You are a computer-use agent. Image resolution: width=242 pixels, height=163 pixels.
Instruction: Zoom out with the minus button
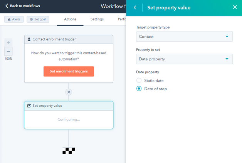(8, 51)
